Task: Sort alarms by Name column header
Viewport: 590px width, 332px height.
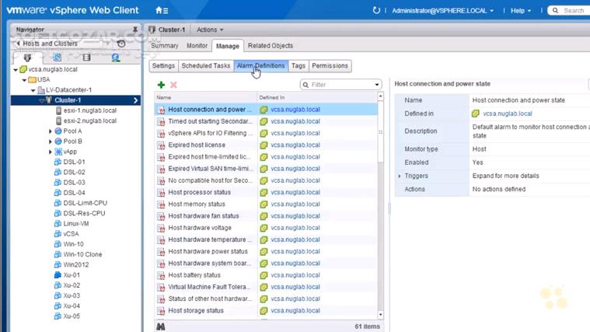Action: point(205,97)
